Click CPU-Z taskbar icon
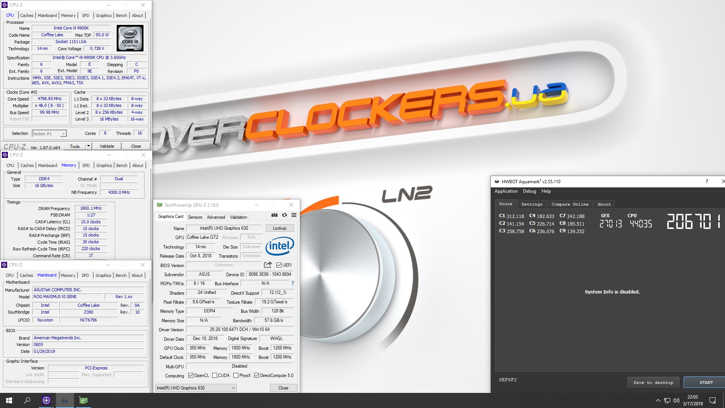This screenshot has width=725, height=408. click(x=46, y=400)
